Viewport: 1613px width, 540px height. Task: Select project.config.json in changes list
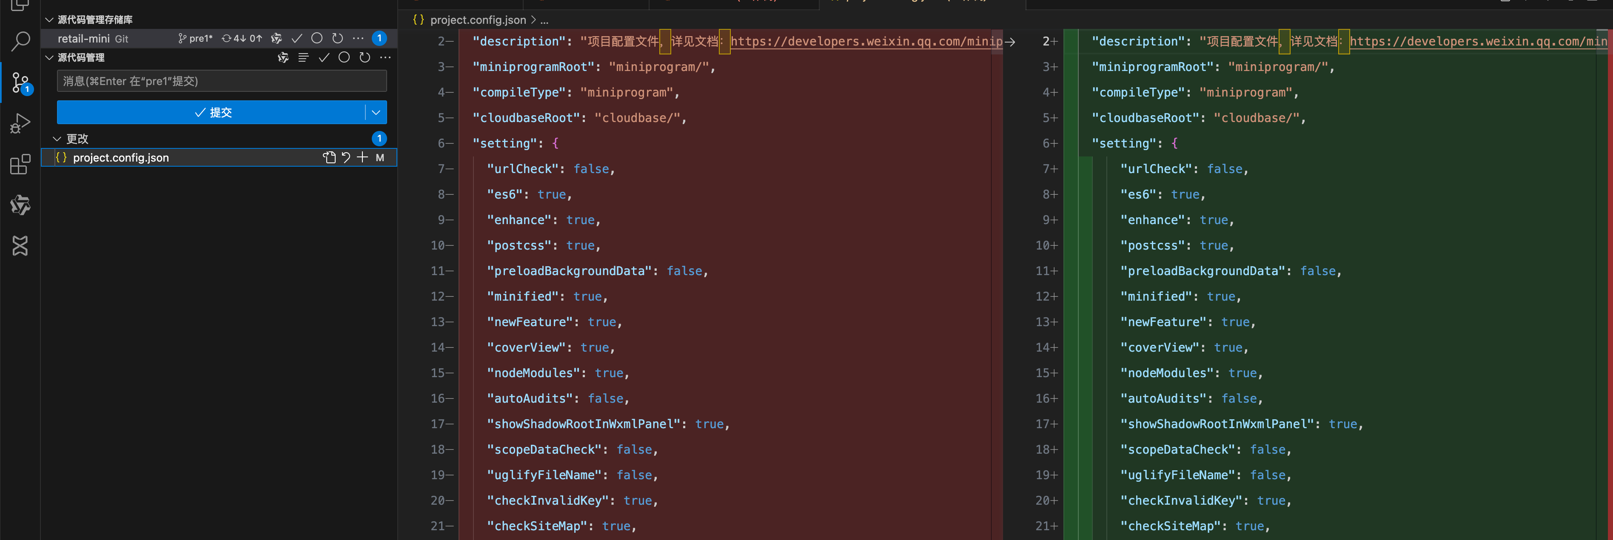[121, 158]
